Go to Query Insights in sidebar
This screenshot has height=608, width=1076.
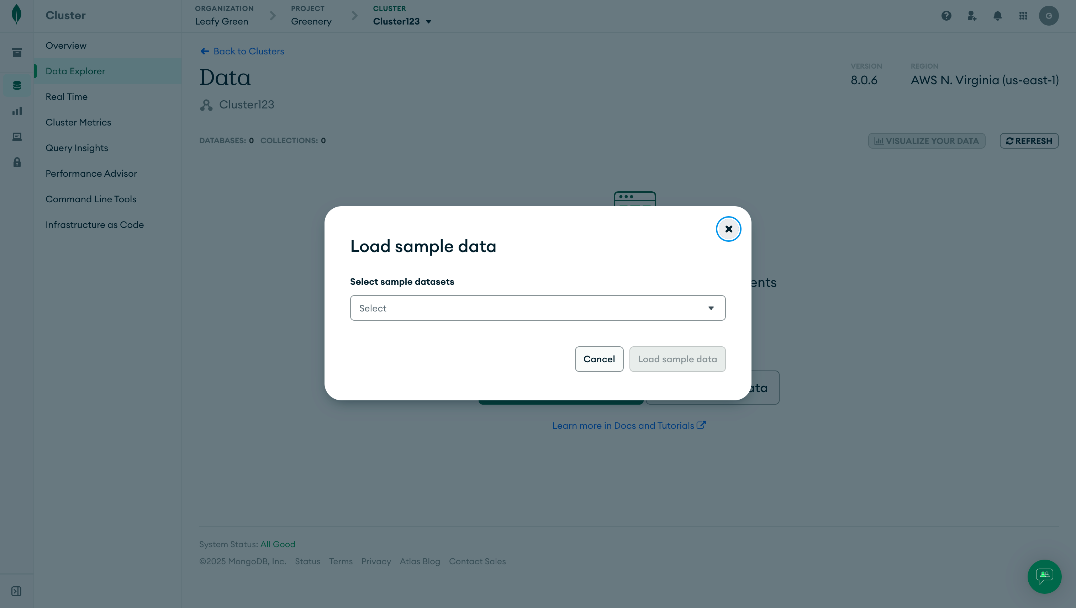pyautogui.click(x=77, y=148)
